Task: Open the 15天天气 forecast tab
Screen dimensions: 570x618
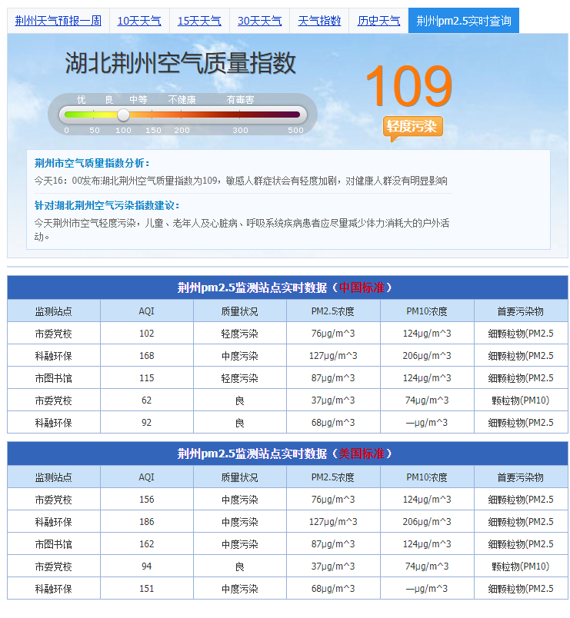Action: pos(199,21)
